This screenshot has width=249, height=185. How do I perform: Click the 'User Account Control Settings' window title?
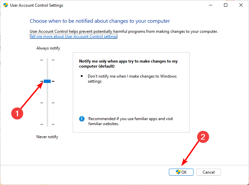(36, 5)
